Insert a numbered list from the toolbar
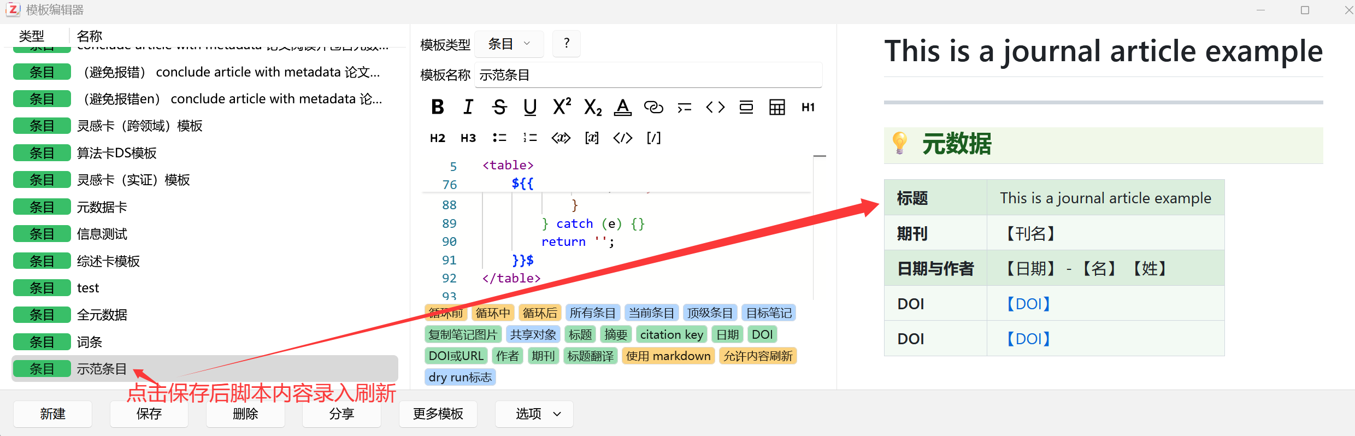 tap(530, 138)
